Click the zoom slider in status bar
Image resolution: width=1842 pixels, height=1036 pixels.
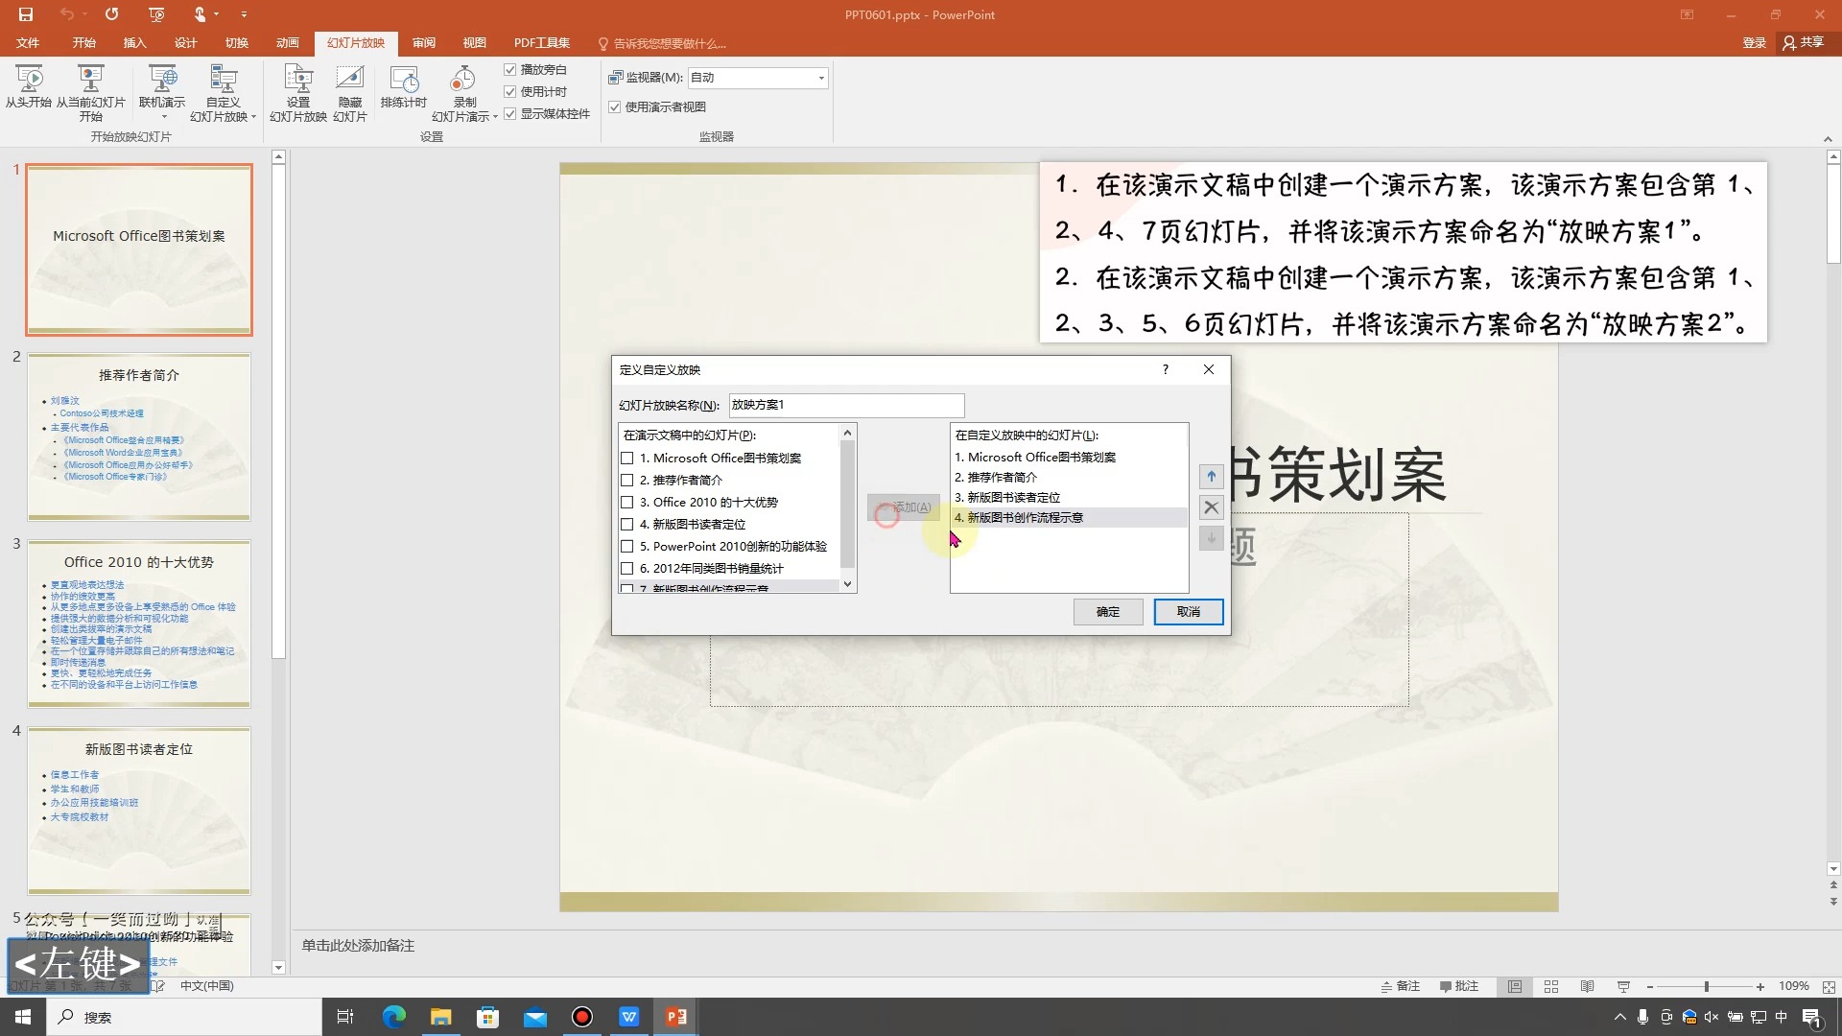pyautogui.click(x=1706, y=986)
